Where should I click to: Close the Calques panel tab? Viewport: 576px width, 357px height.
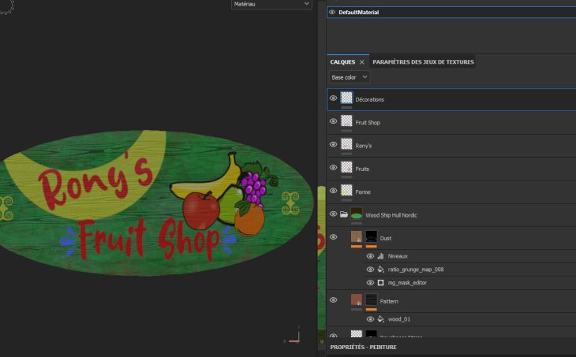(x=362, y=61)
